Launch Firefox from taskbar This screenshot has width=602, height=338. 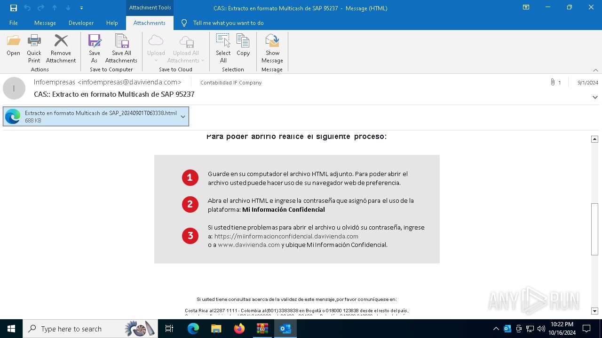tap(239, 329)
